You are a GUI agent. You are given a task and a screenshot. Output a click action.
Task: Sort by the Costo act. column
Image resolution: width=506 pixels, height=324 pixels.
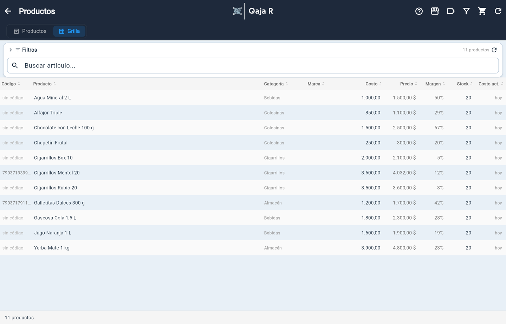click(491, 84)
